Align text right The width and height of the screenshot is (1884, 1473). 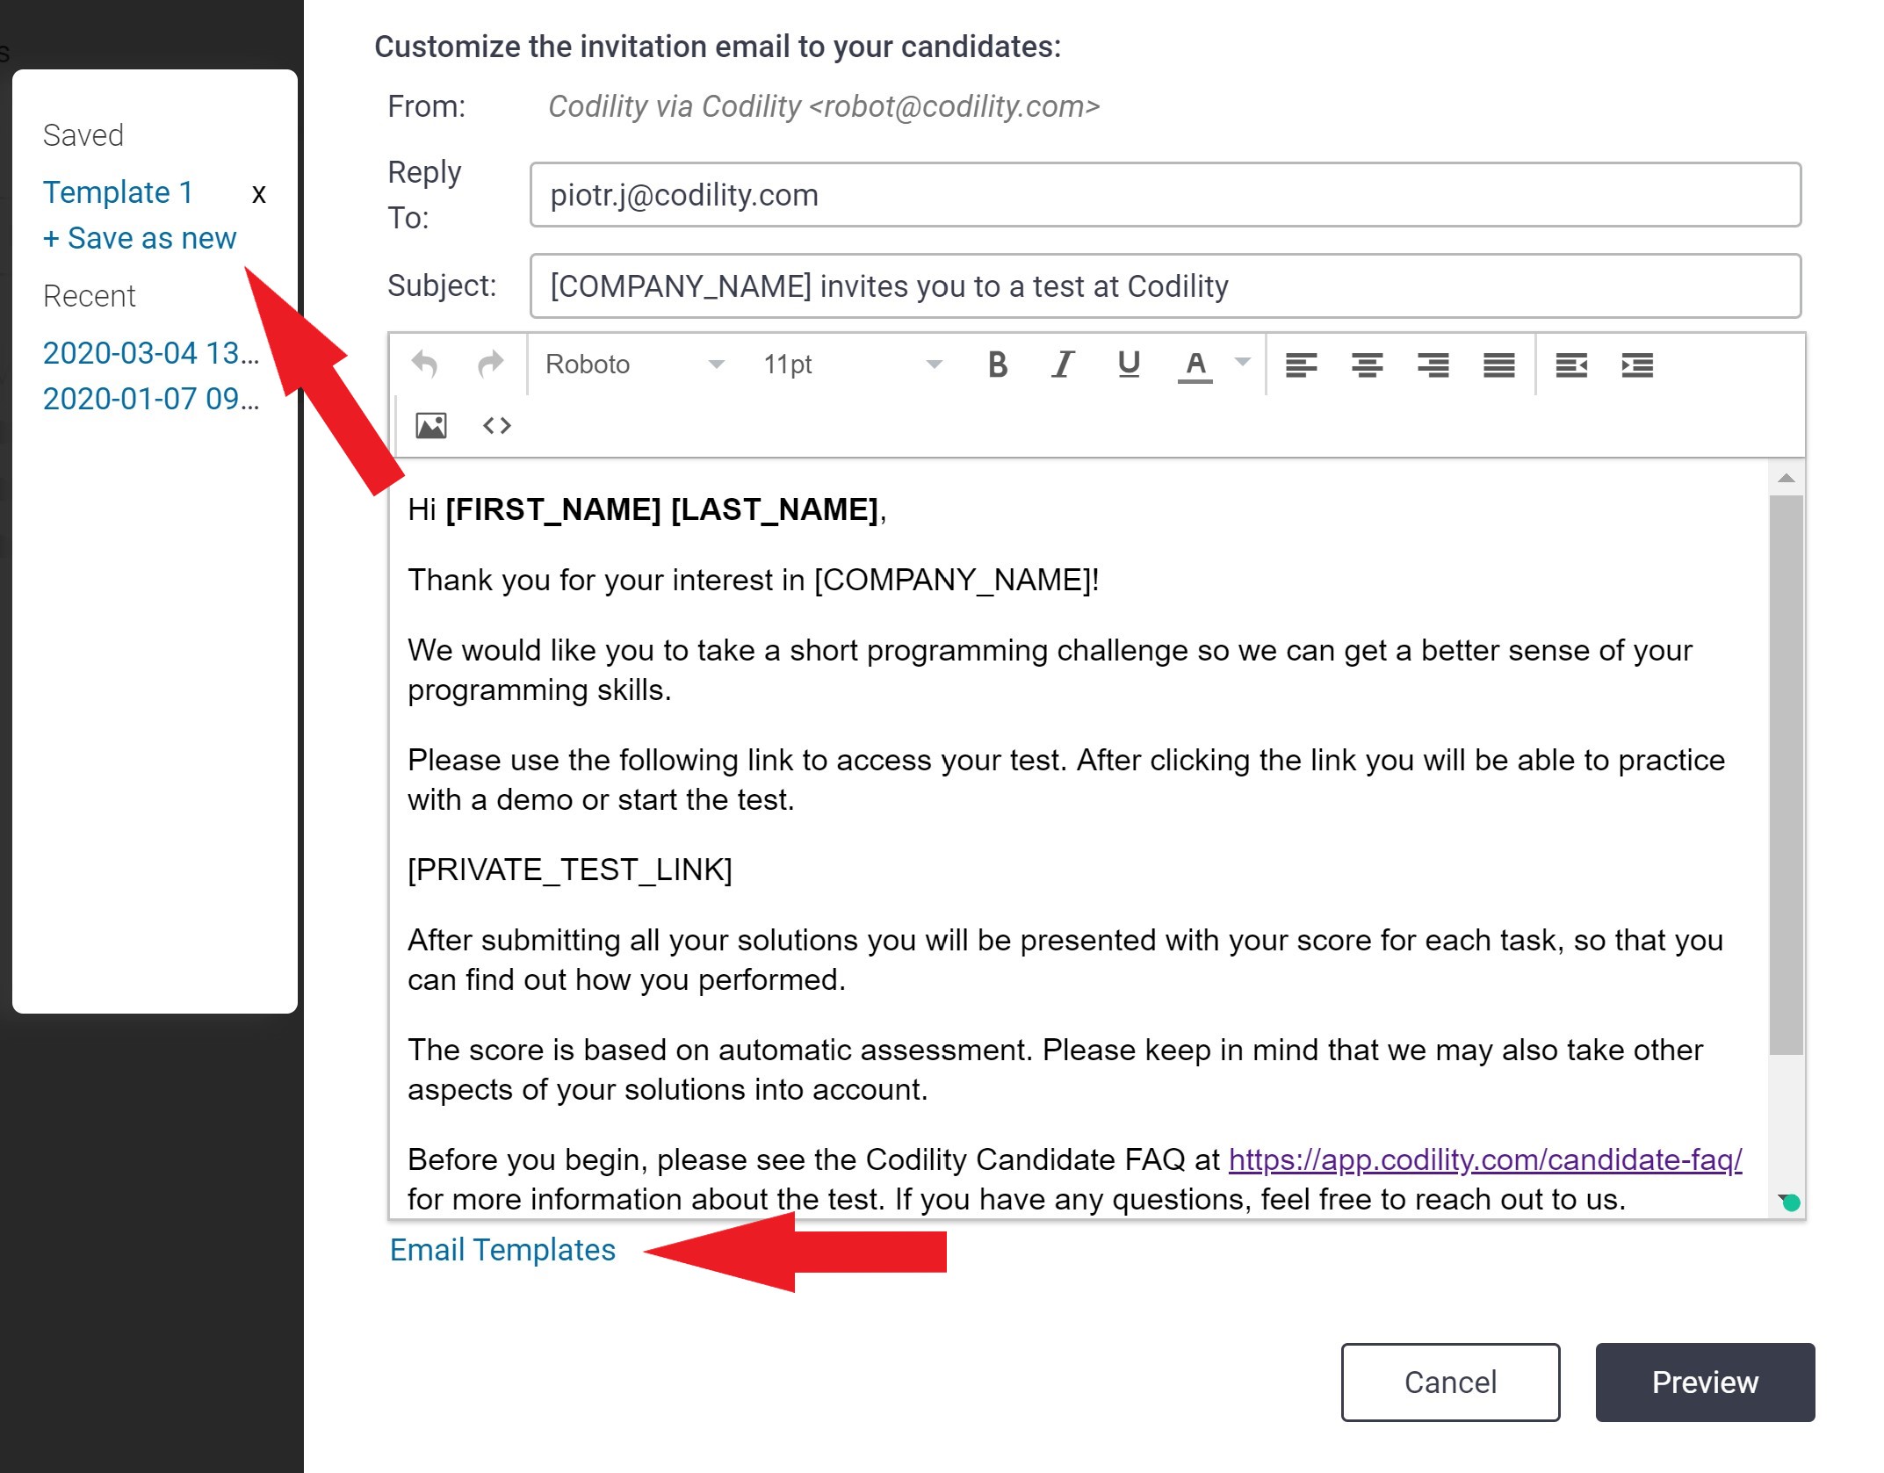pyautogui.click(x=1433, y=365)
